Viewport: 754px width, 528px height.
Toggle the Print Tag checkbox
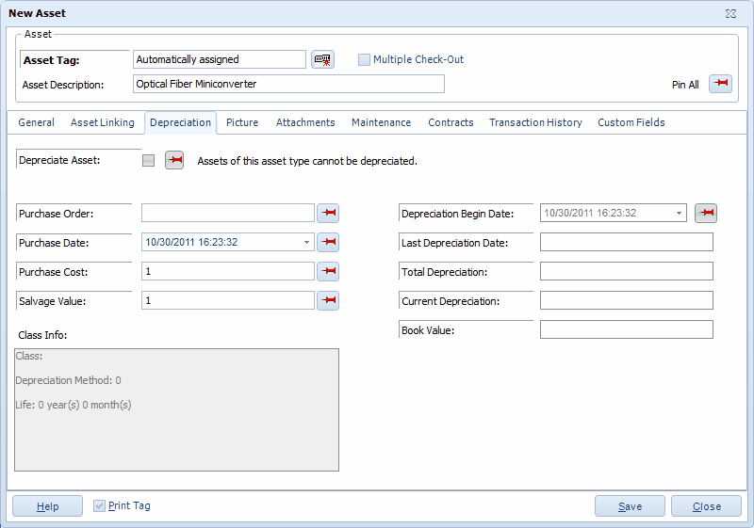point(100,506)
